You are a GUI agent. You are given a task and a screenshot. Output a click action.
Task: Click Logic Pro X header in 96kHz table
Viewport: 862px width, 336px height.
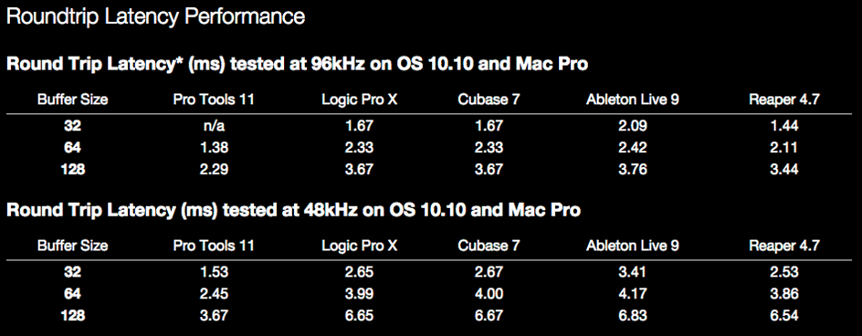click(360, 100)
